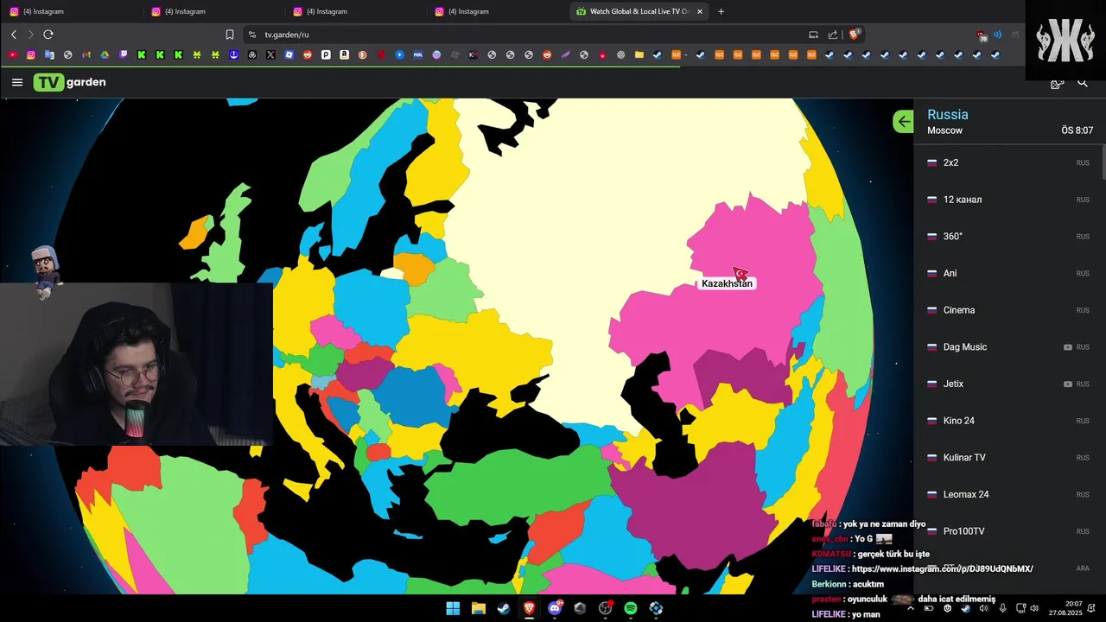Play the Kulinar TV channel
The height and width of the screenshot is (622, 1106).
click(x=1007, y=458)
